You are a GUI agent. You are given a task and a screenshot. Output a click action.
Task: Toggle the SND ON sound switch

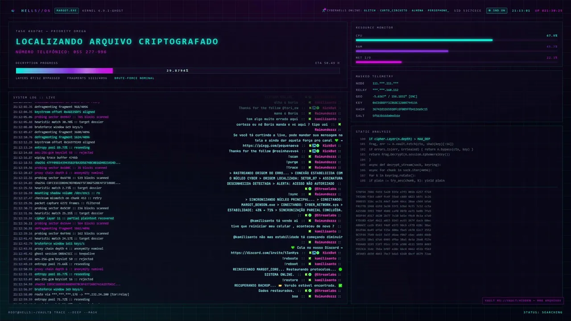(x=497, y=10)
